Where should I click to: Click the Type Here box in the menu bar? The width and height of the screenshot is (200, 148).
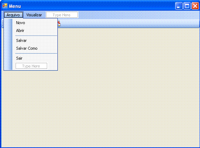(62, 15)
